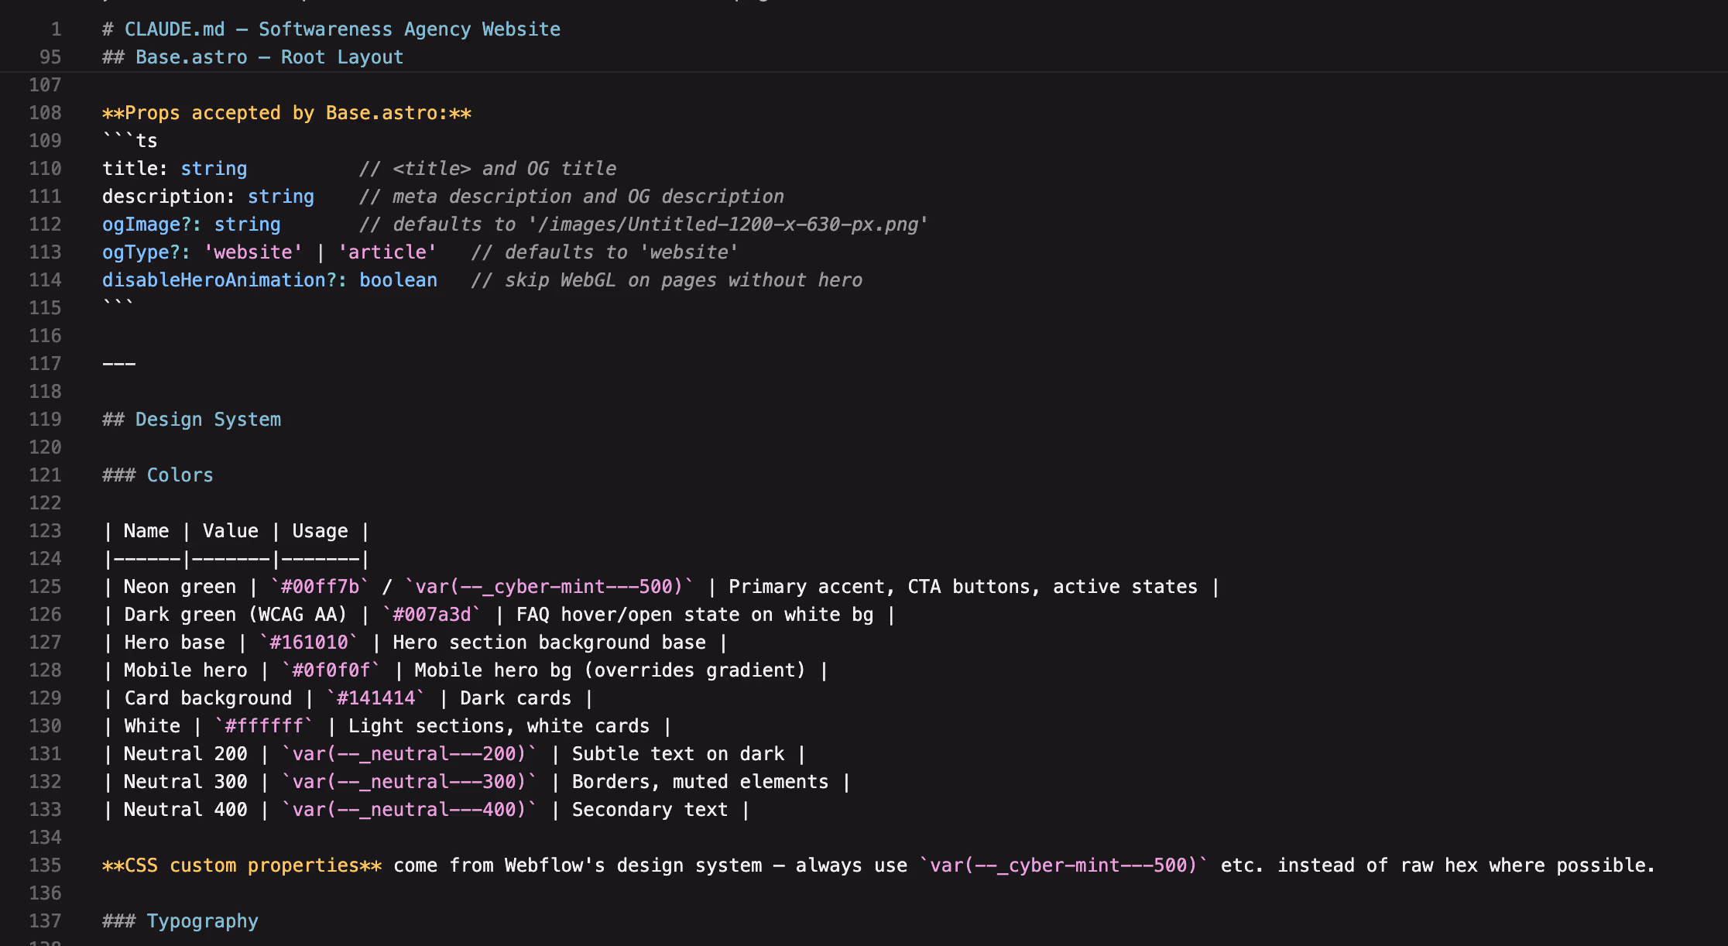Click 'Primary accent, CTA buttons, active states' text

tap(963, 587)
